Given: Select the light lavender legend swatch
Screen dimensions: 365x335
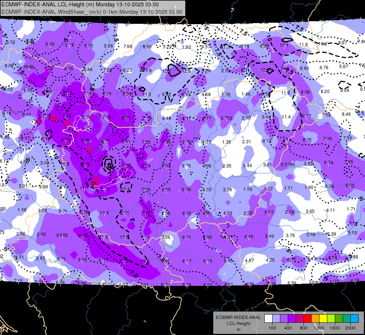Looking at the screenshot, I should 276,319.
